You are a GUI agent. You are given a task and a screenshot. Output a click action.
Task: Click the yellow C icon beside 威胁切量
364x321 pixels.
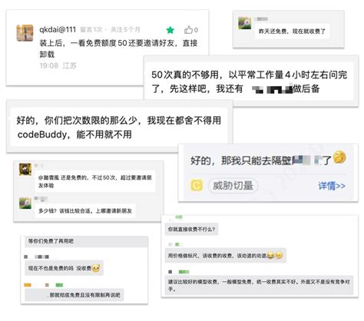(197, 185)
